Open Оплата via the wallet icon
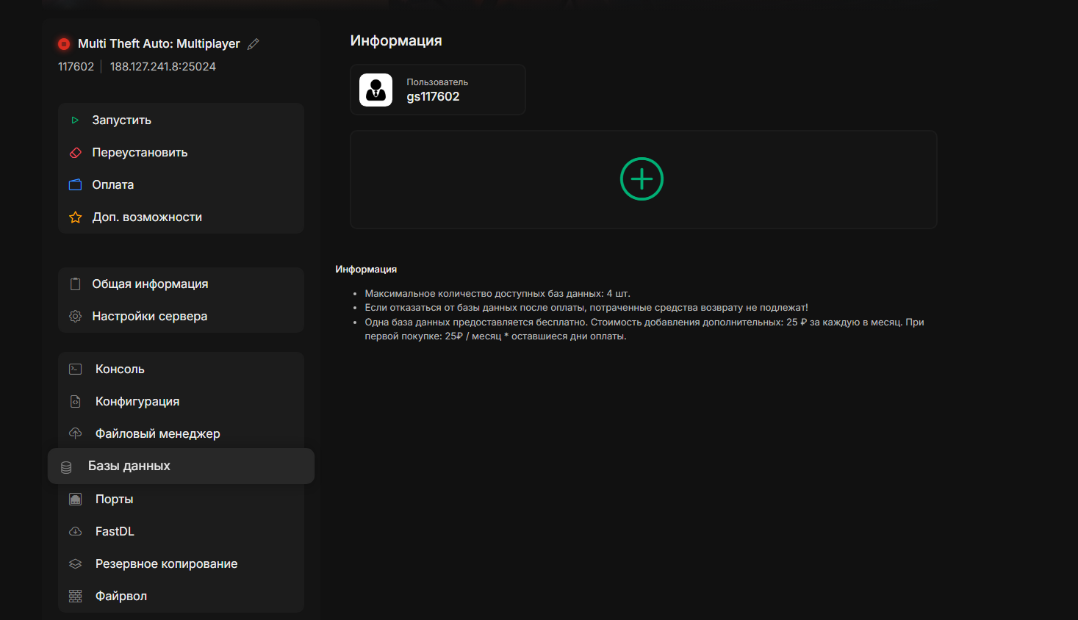The height and width of the screenshot is (620, 1078). click(75, 184)
